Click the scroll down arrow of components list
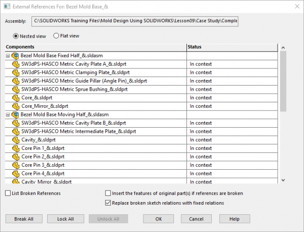The height and width of the screenshot is (232, 304). (x=283, y=180)
